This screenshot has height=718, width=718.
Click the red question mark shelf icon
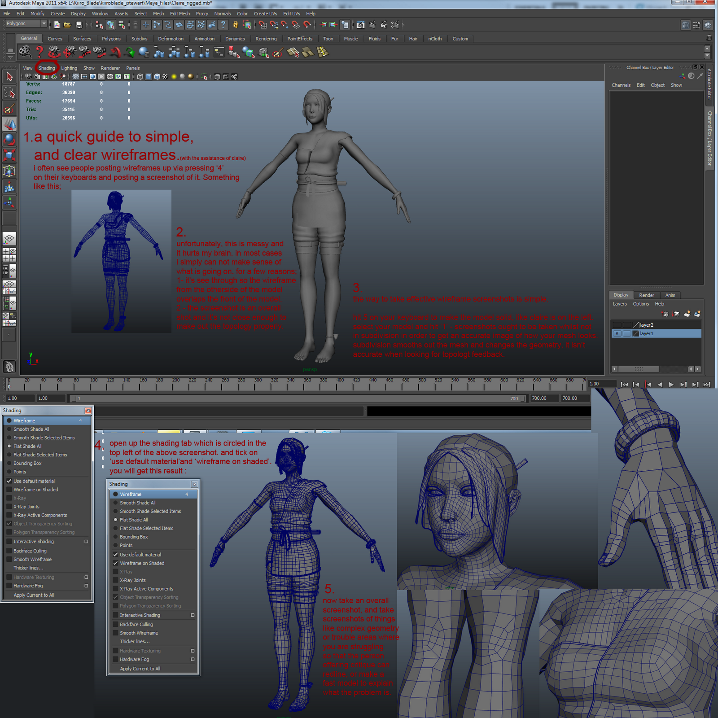pyautogui.click(x=39, y=52)
